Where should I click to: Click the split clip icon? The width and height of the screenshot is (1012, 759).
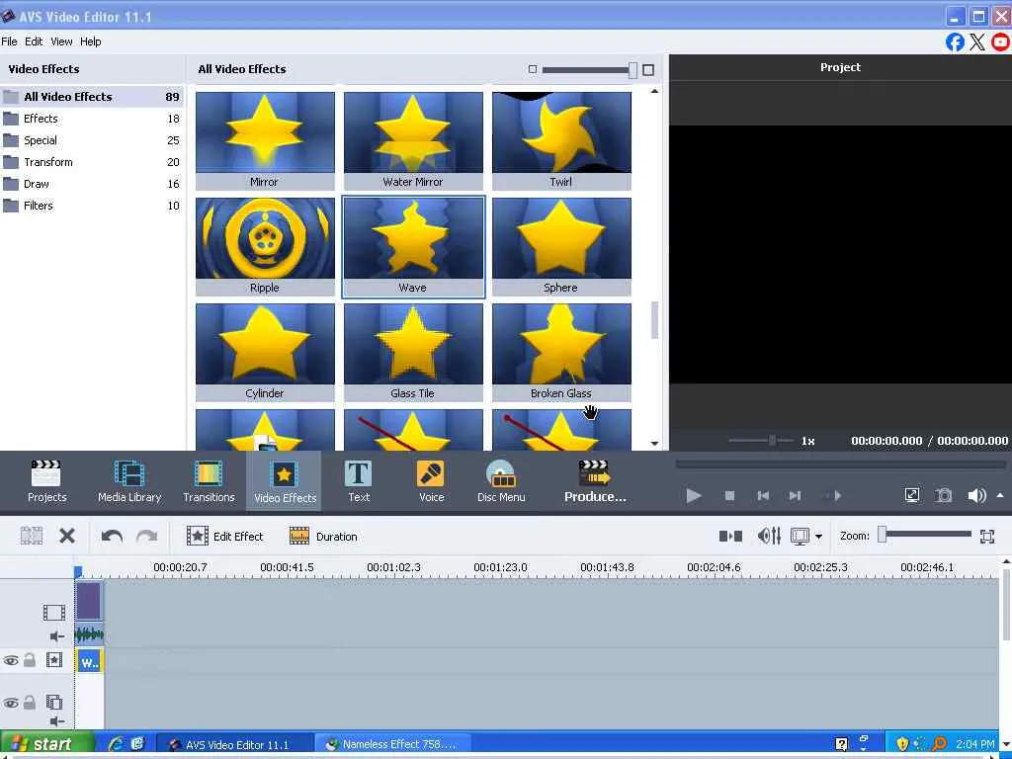pos(31,536)
